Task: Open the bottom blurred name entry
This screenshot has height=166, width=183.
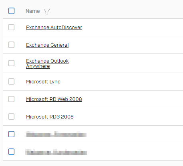Action: tap(56, 152)
